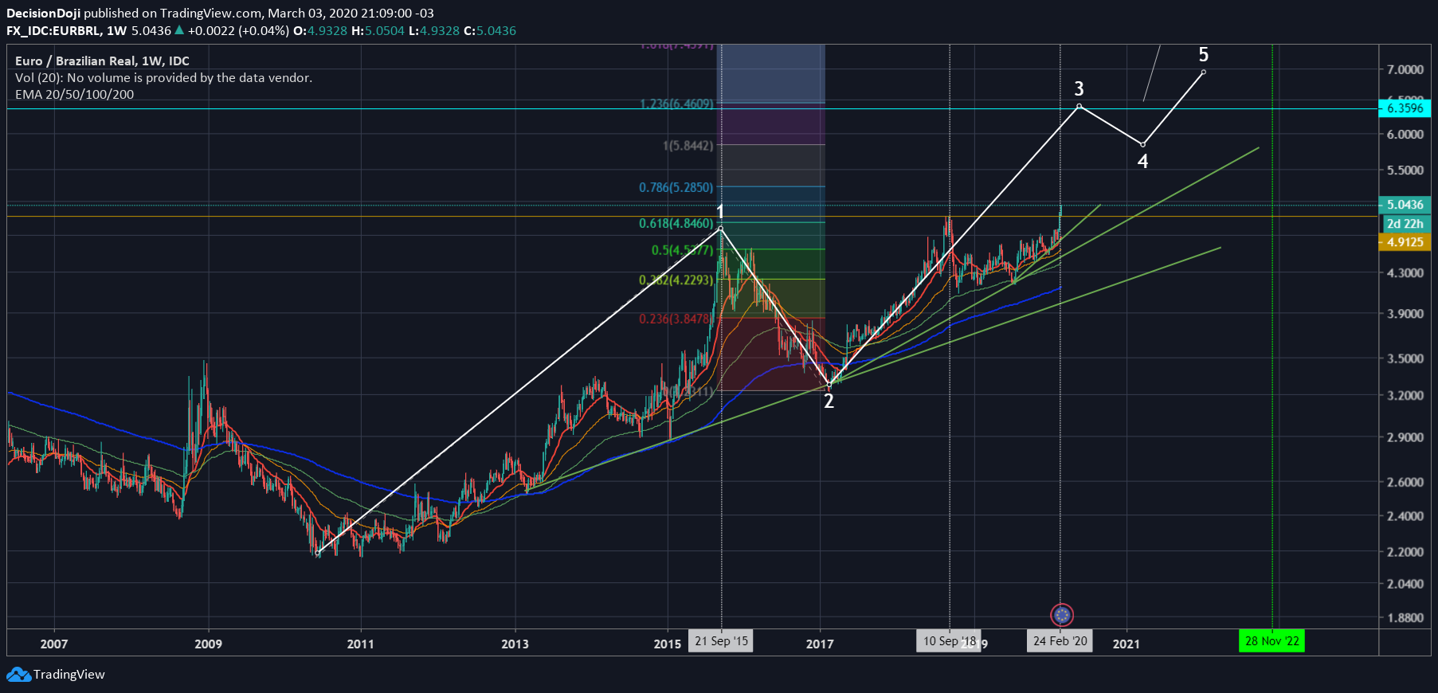Click the 1.8800 price axis value
Image resolution: width=1438 pixels, height=693 pixels.
1405,617
